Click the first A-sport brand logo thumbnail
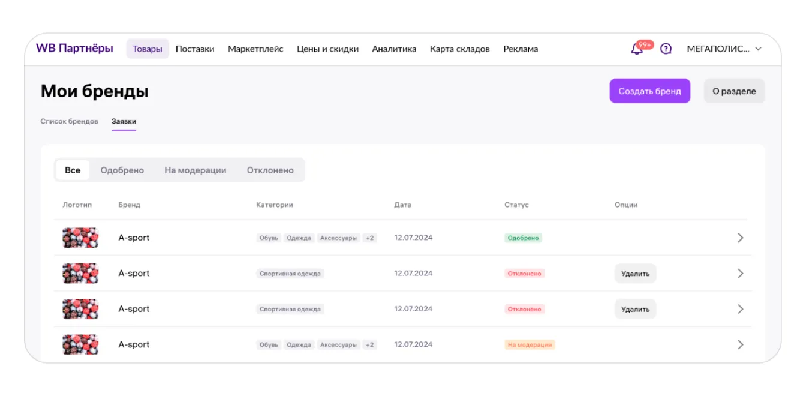This screenshot has width=806, height=396. tap(80, 238)
